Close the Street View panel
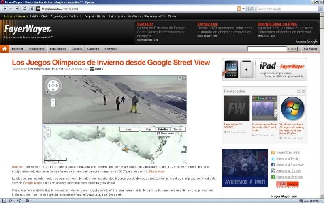Image resolution: width=324 pixels, height=203 pixels. click(x=184, y=78)
